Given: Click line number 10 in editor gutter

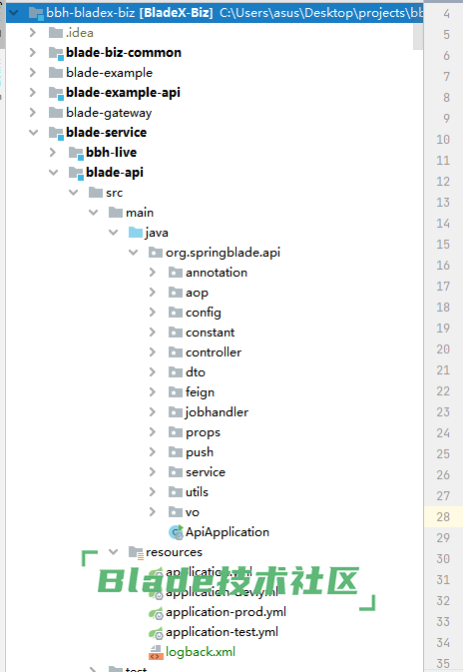Looking at the screenshot, I should click(x=443, y=139).
